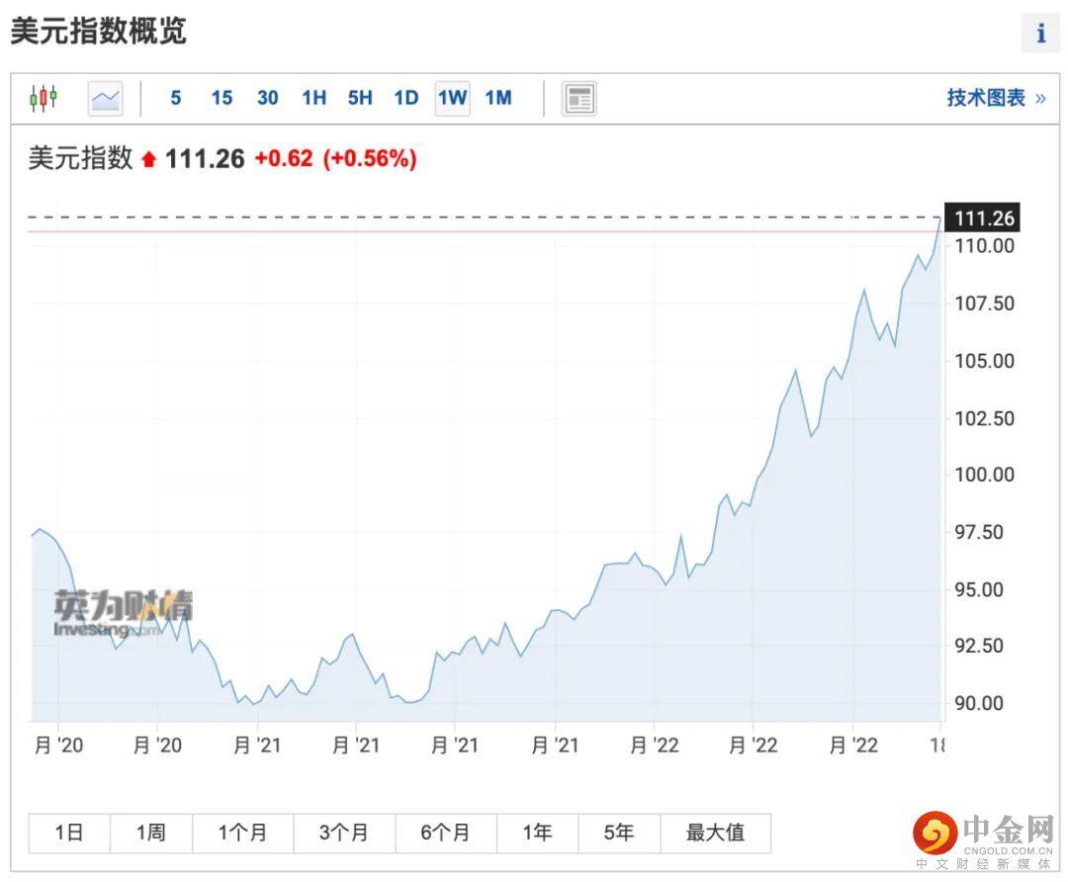Viewport: 1068px width, 882px height.
Task: Set interval to 30 minutes
Action: [x=268, y=98]
